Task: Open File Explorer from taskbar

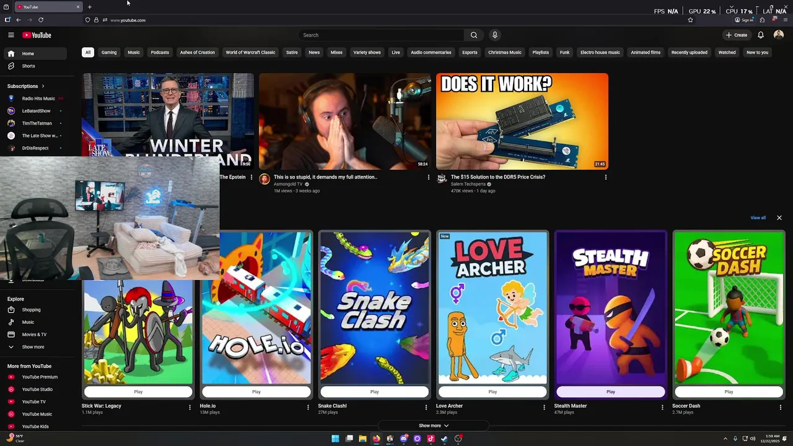Action: [x=362, y=439]
